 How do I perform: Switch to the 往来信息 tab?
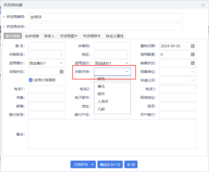pyautogui.click(x=32, y=36)
